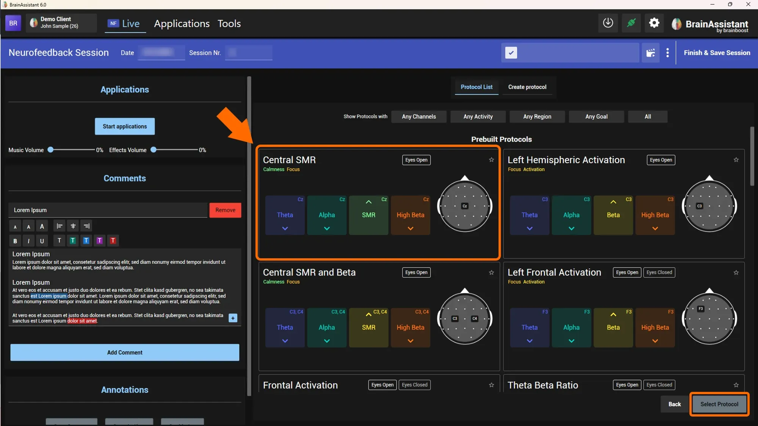758x426 pixels.
Task: Open the three-dot session options menu
Action: click(667, 53)
